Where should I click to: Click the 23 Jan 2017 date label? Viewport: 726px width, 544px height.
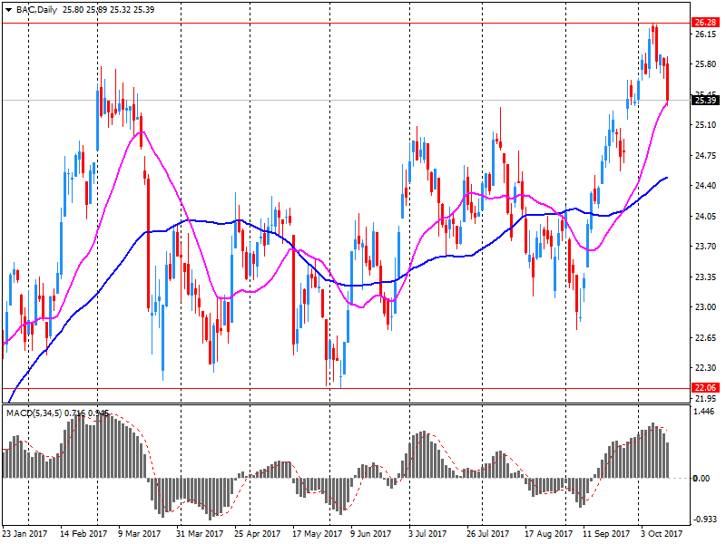(25, 534)
